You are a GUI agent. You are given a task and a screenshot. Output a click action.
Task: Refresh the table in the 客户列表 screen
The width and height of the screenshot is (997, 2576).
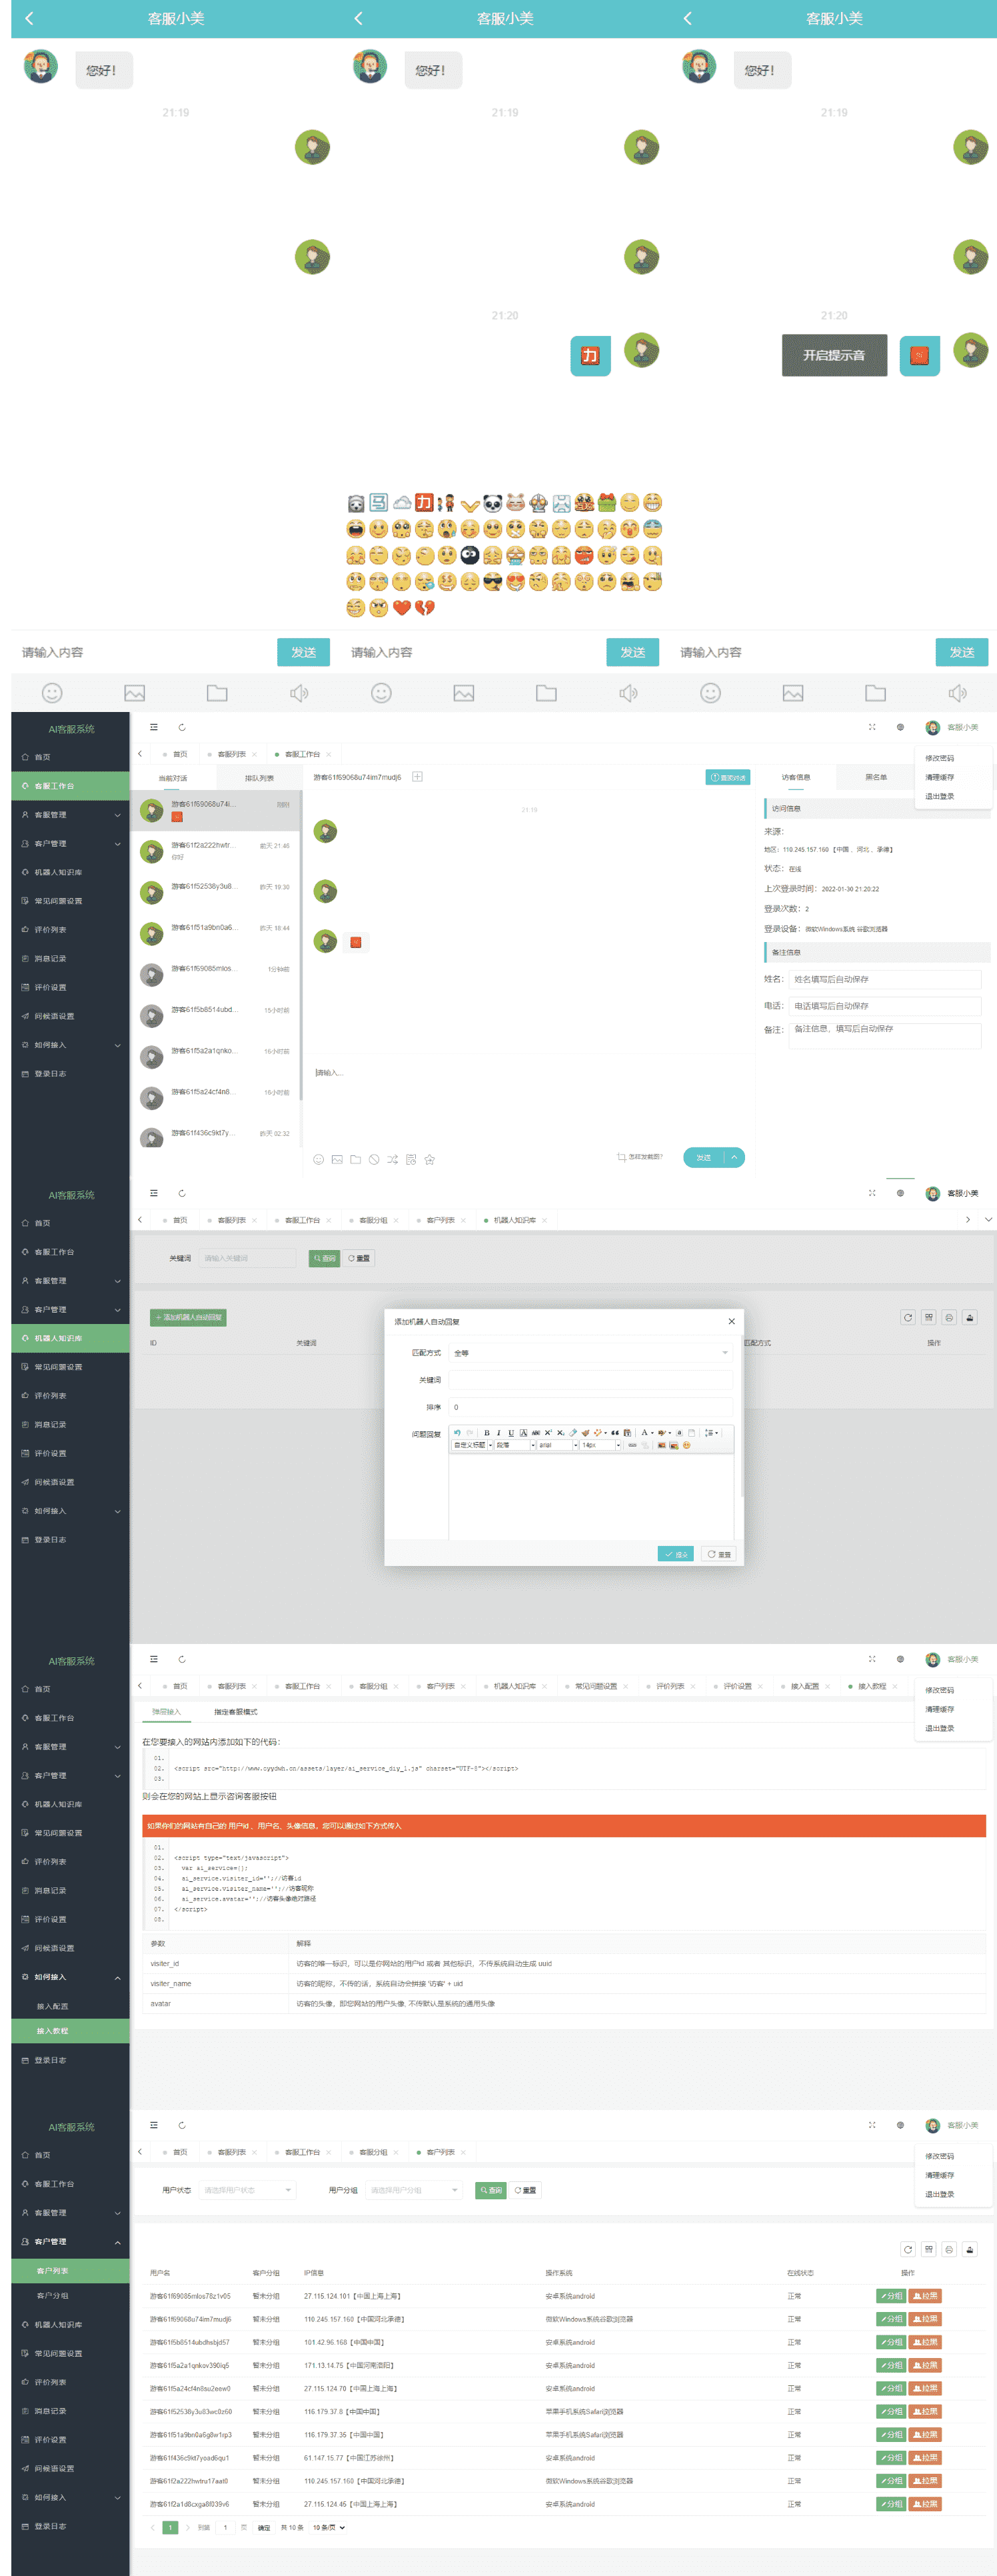[907, 2249]
